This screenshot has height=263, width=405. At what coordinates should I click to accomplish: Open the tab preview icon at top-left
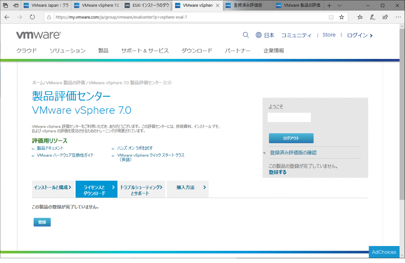(x=6, y=6)
